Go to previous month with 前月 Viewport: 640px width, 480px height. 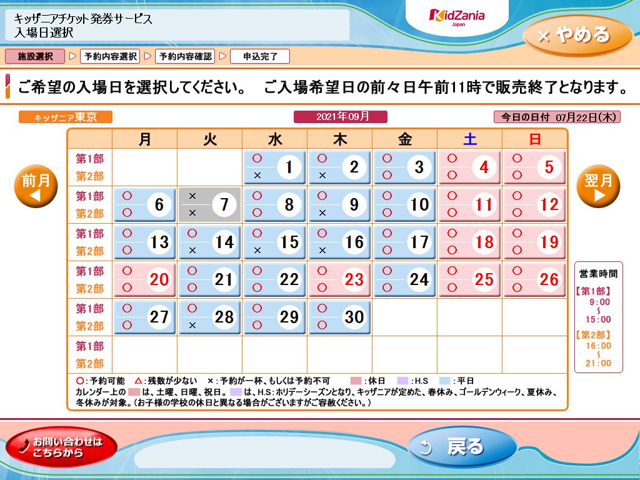pos(36,186)
